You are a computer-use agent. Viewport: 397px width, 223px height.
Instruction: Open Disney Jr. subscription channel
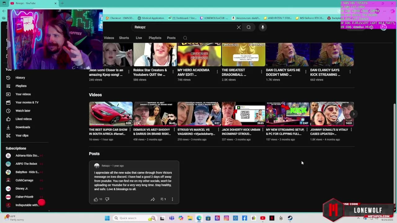click(x=22, y=189)
